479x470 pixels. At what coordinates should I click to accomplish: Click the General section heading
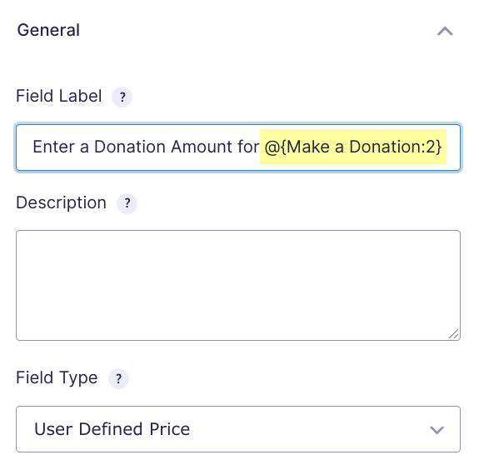click(x=48, y=30)
